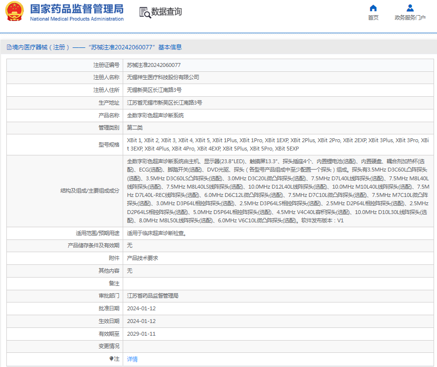Screen dimensions: 437x367
Task: Click the 审批部门 row label
Action: 109,296
